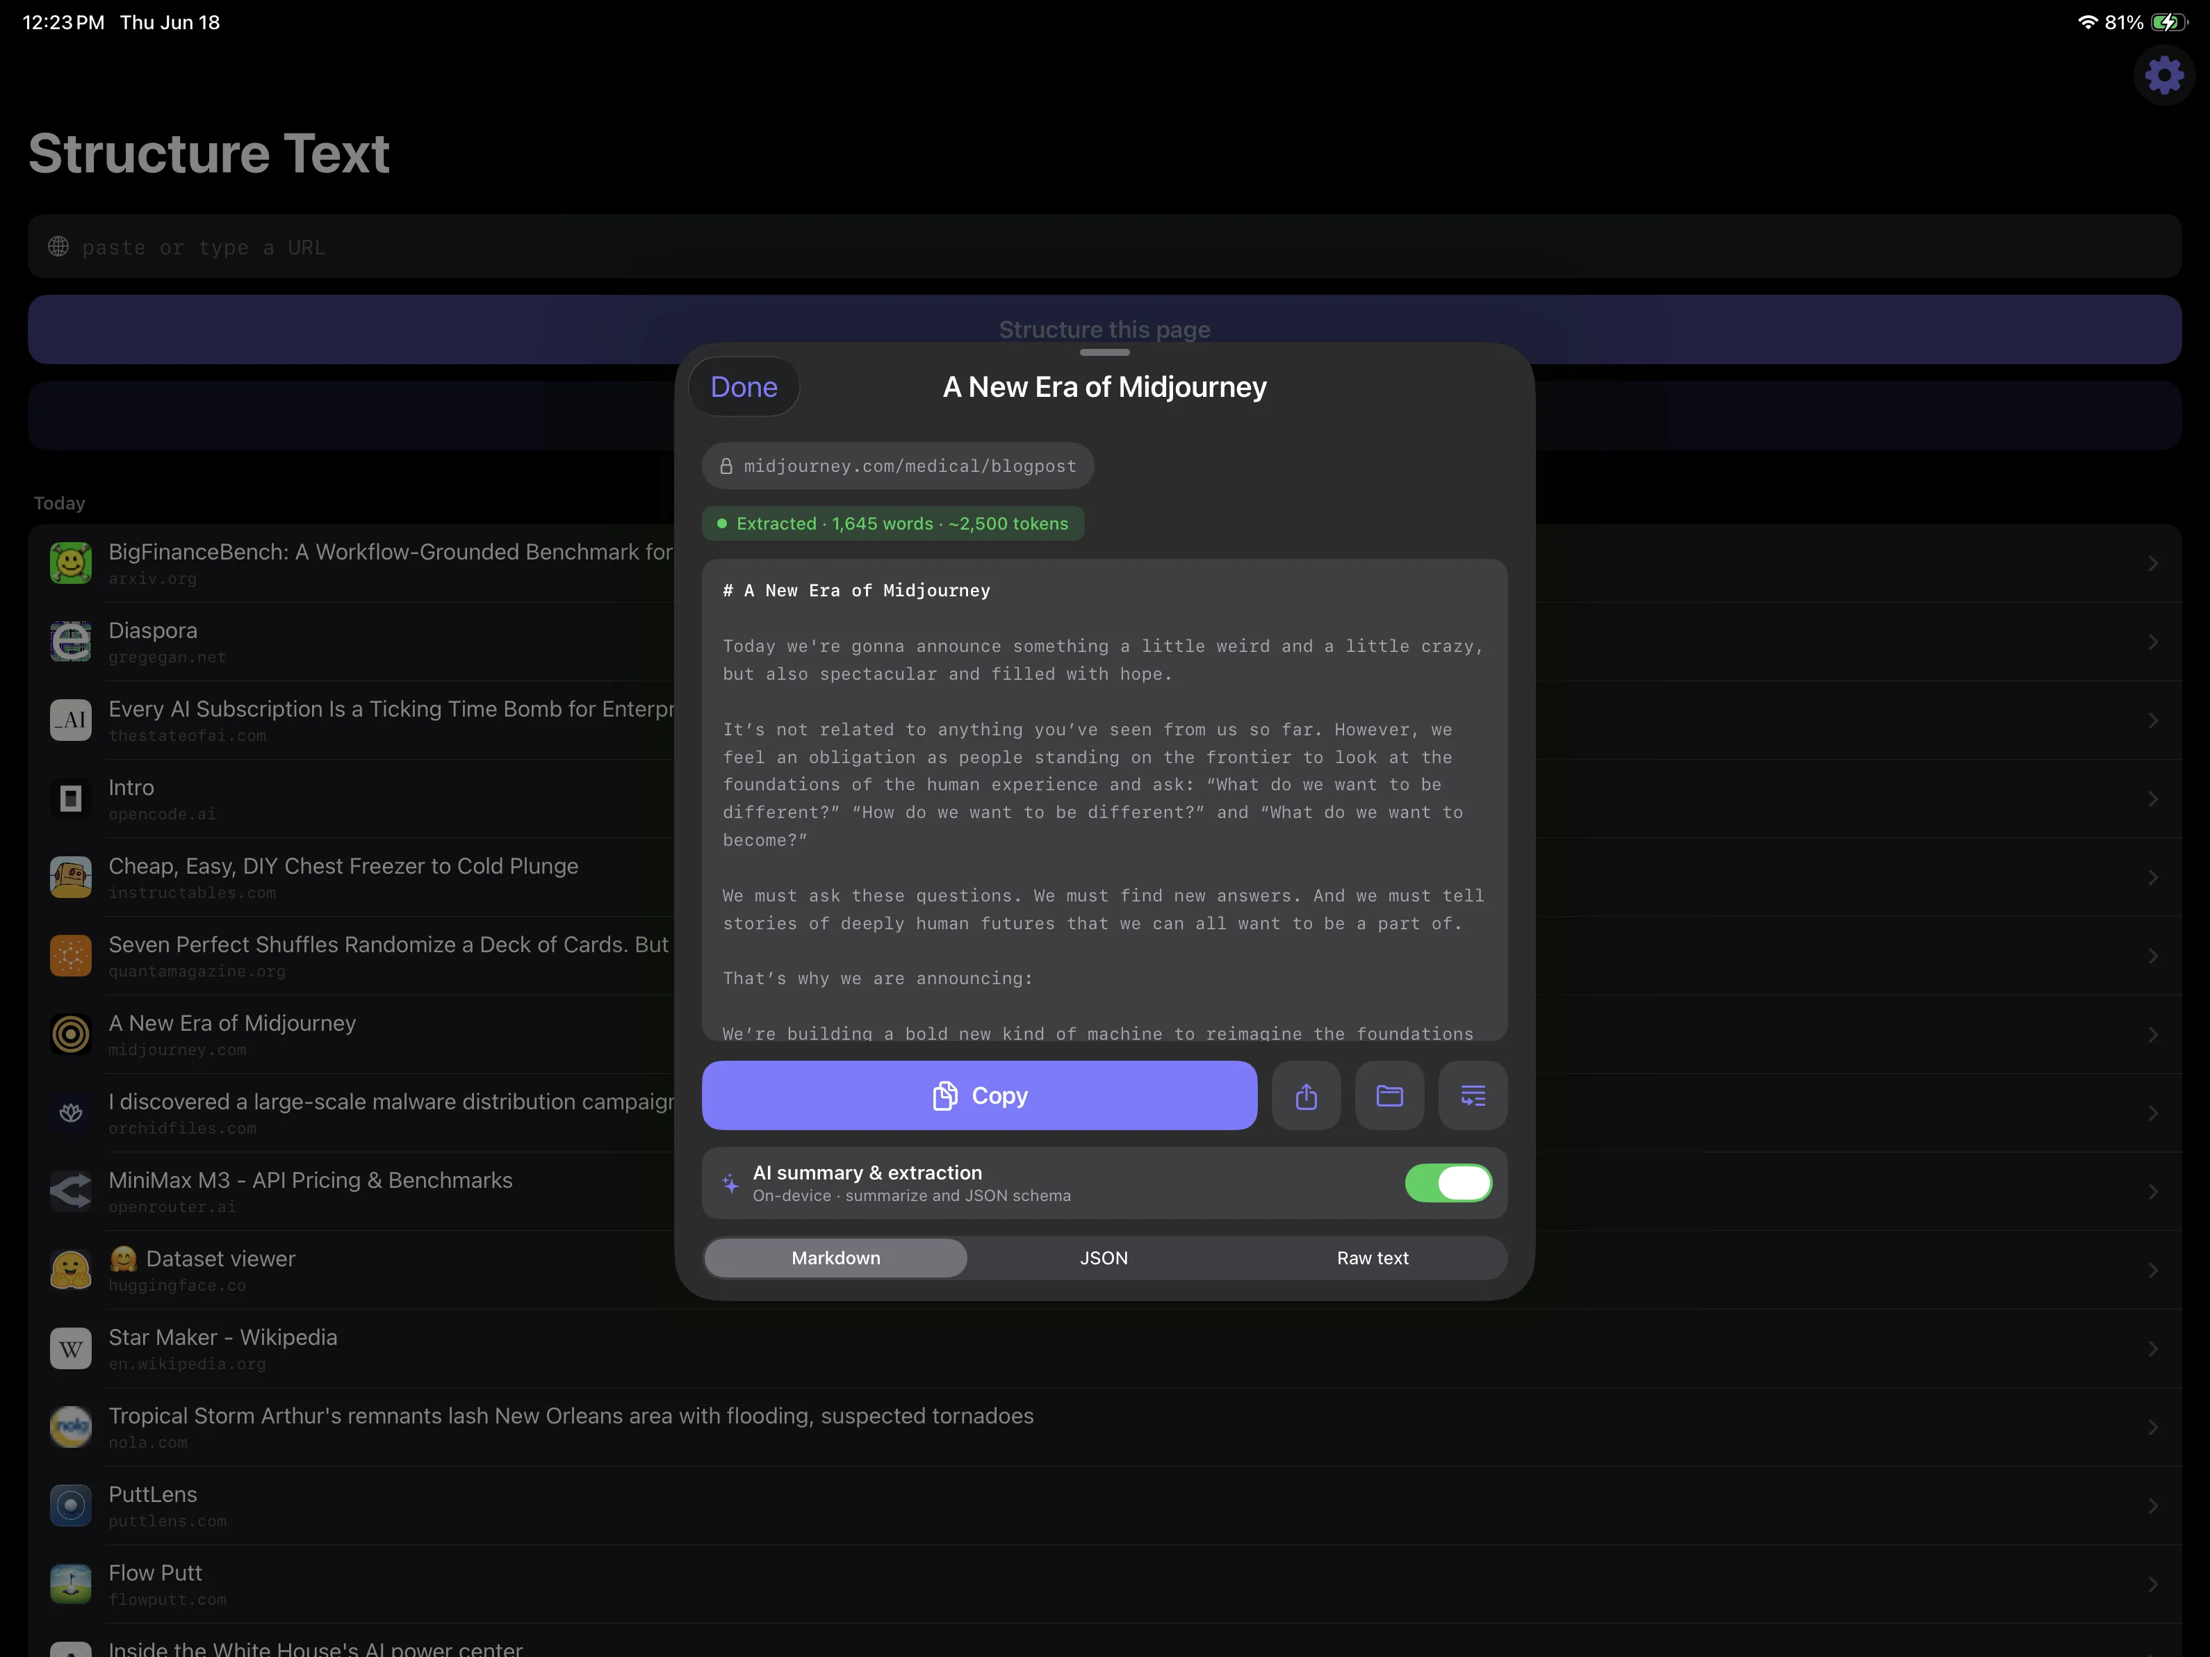This screenshot has height=1657, width=2210.
Task: Open the Intro row chevron
Action: [x=2153, y=799]
